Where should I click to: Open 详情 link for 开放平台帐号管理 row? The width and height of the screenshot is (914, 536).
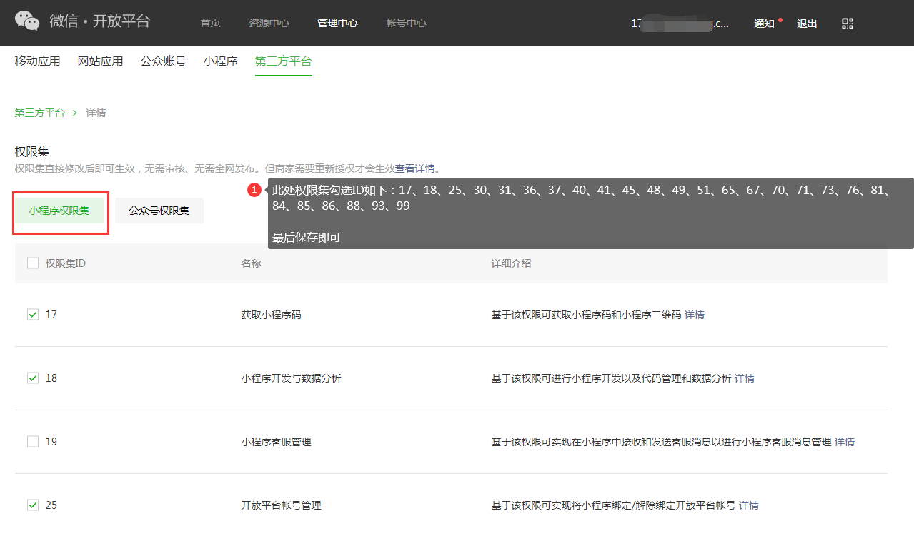click(x=749, y=505)
